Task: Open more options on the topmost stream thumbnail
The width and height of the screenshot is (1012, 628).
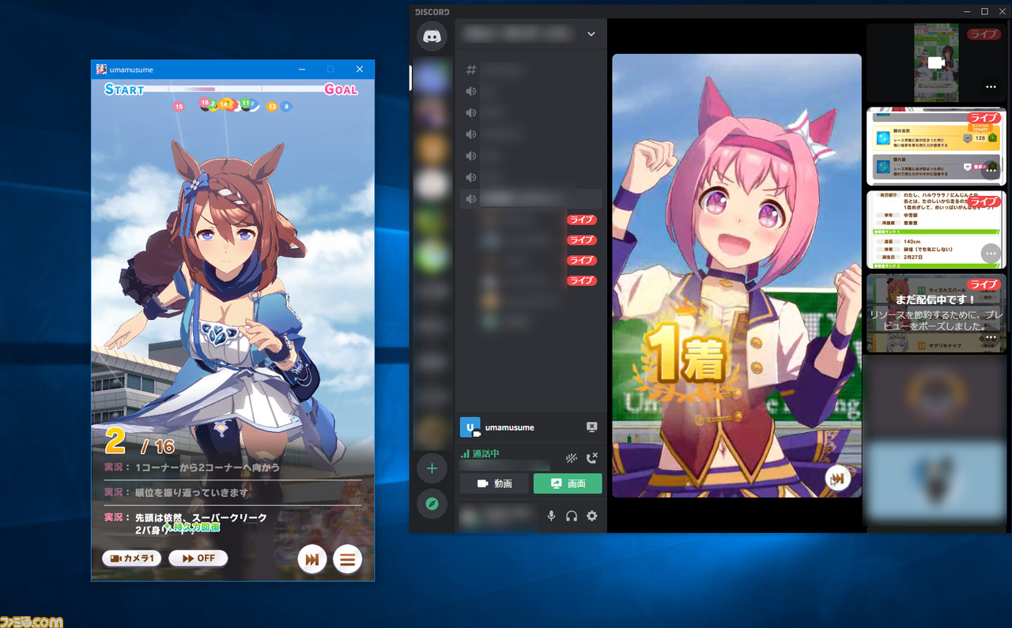Action: pos(991,88)
